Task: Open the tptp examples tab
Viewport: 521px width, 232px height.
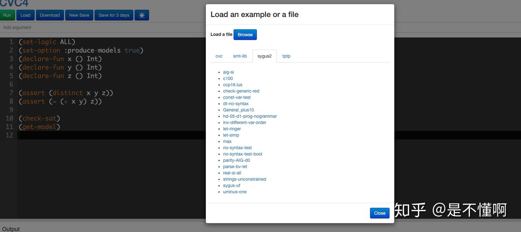Action: [286, 56]
